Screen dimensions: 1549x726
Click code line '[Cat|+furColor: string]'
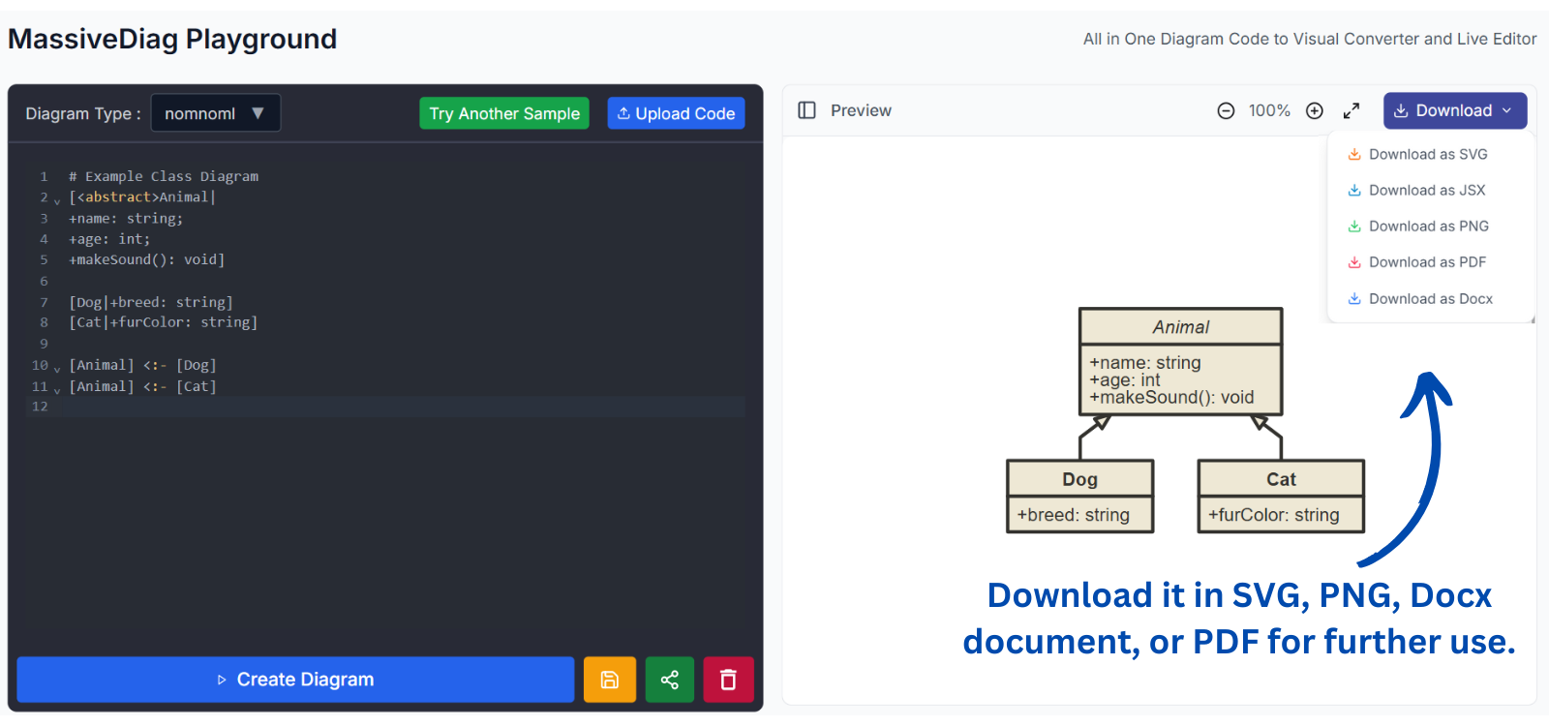[x=164, y=322]
